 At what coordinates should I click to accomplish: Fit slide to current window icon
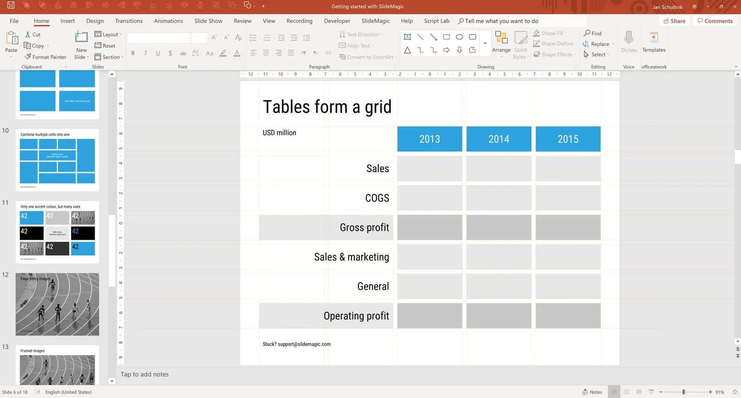coord(735,392)
